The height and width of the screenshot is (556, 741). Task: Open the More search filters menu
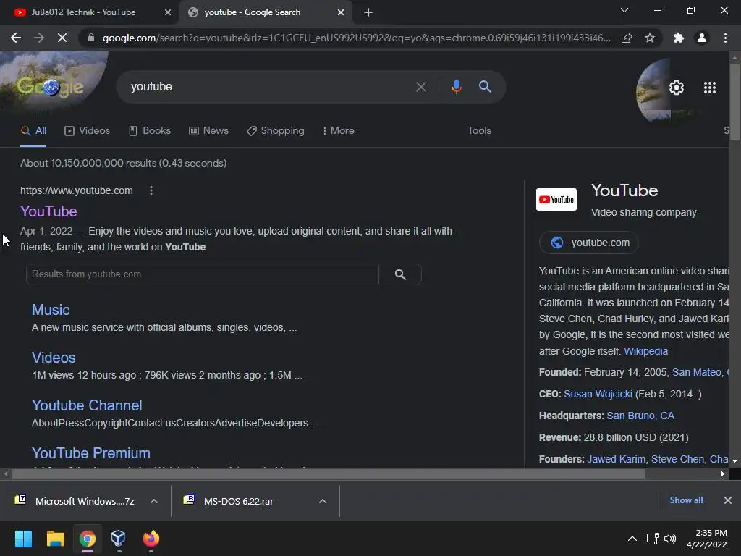point(339,131)
